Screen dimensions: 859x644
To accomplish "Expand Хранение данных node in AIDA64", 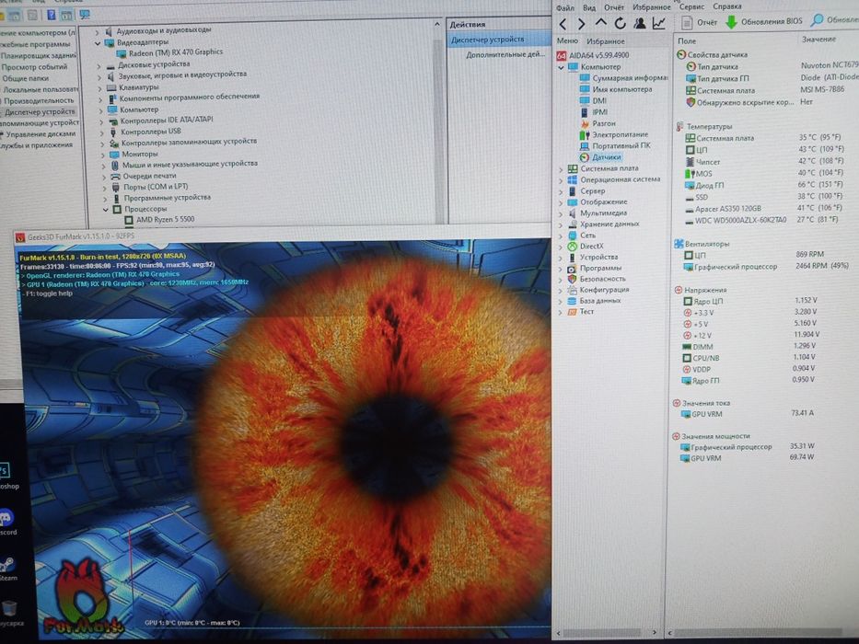I will (561, 224).
